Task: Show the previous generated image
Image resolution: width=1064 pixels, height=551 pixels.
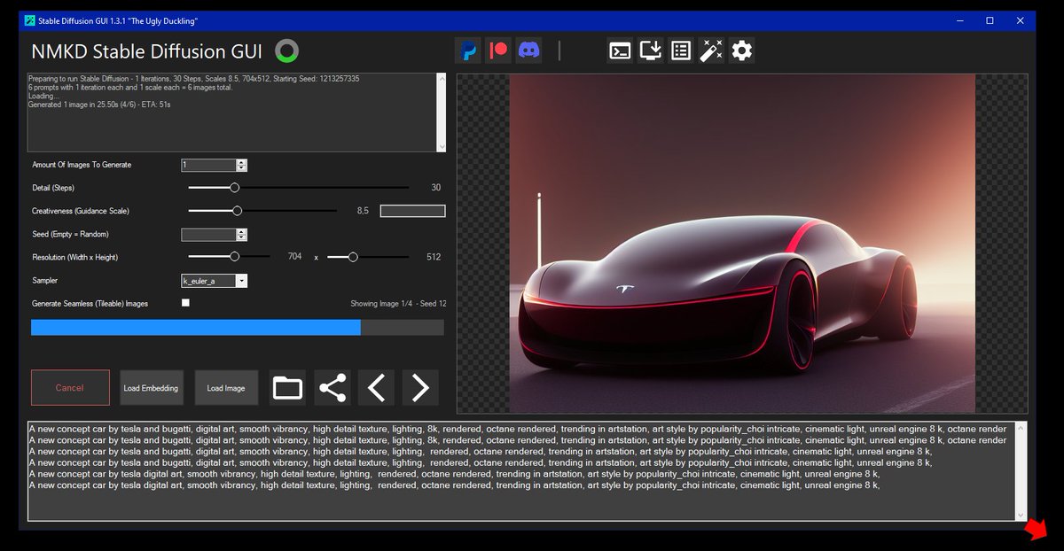Action: point(376,388)
